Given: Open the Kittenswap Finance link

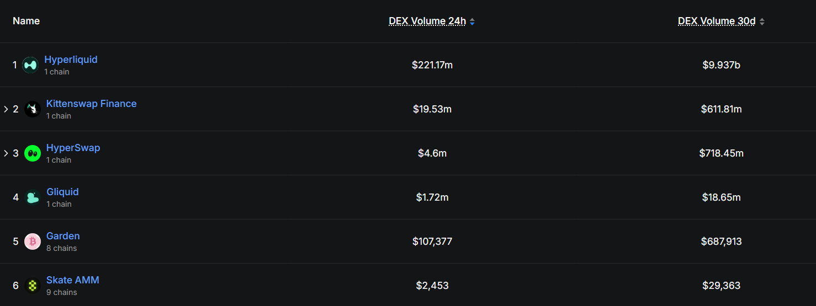Looking at the screenshot, I should point(91,104).
